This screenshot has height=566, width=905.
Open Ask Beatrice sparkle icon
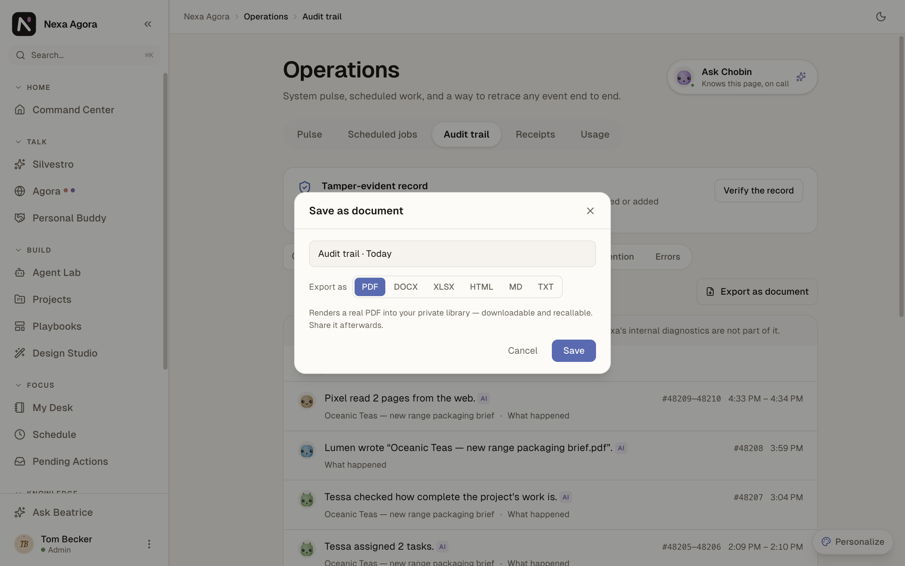pyautogui.click(x=20, y=512)
